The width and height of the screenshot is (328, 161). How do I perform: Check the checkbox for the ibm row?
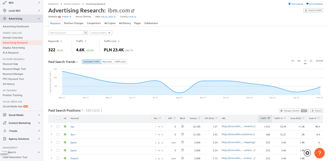58,134
